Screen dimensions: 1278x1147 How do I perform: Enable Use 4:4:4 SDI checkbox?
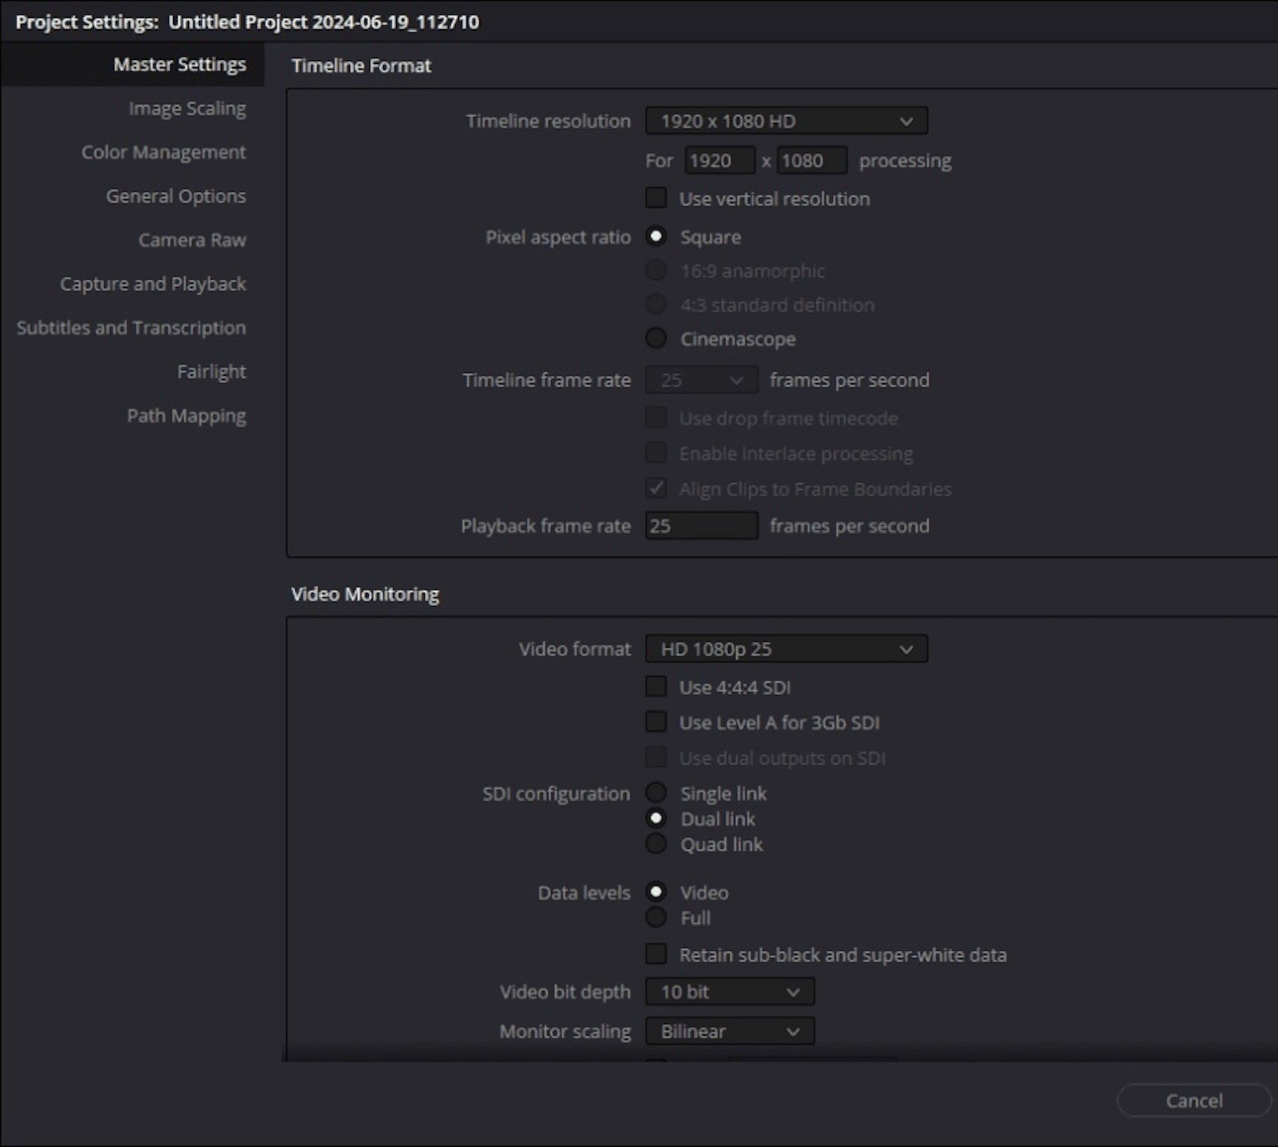pyautogui.click(x=656, y=685)
